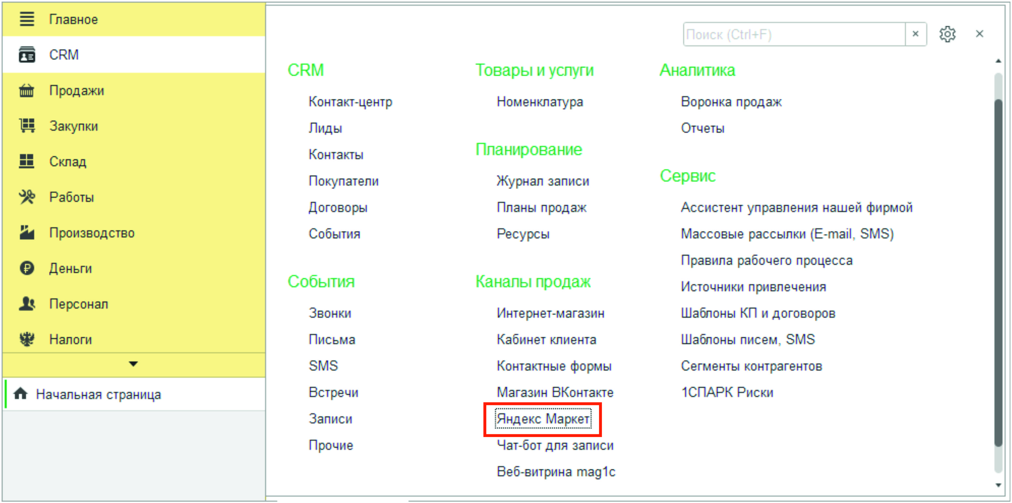1012x503 pixels.
Task: Click the Работы tools icon
Action: point(27,197)
